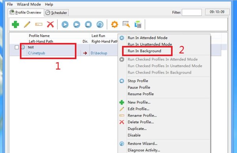Viewport: 237px width, 153px height.
Task: Click the 09:10:09 clock button
Action: pyautogui.click(x=217, y=12)
